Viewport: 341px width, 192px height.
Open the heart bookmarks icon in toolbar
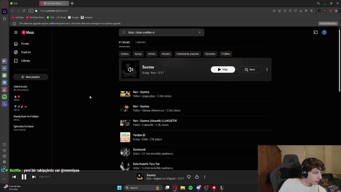coord(295,11)
